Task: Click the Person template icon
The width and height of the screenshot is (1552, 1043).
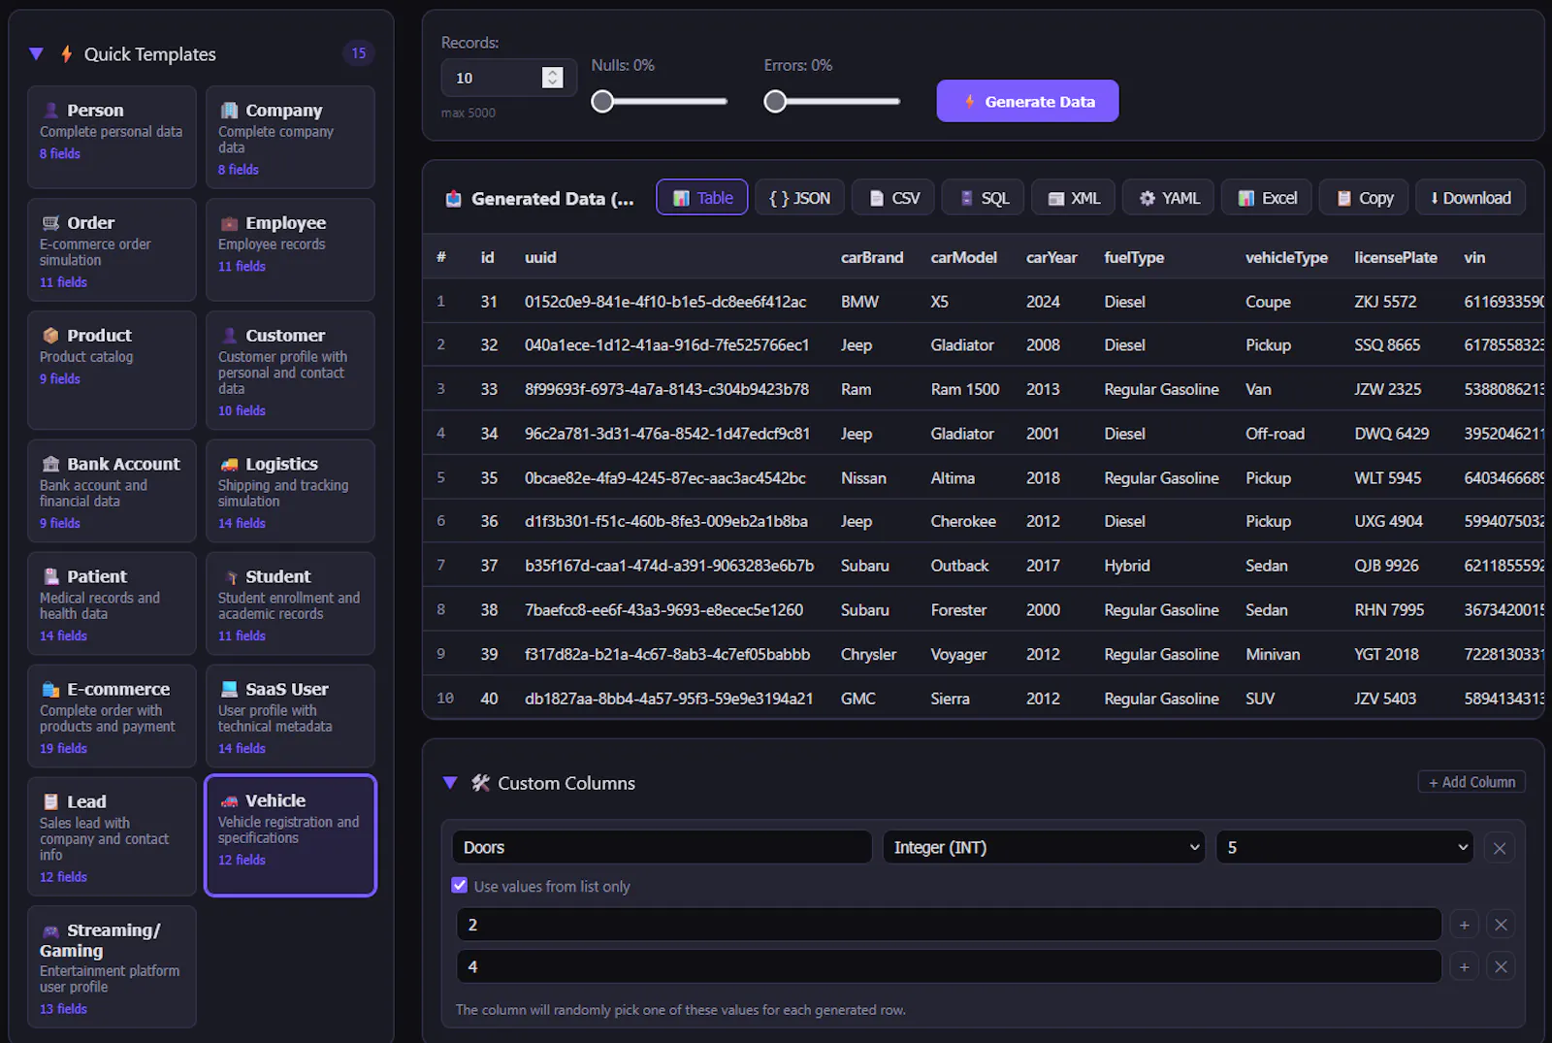Action: click(50, 111)
